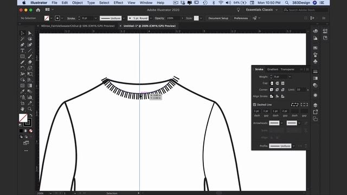Select Bevel Join corner option

click(283, 90)
